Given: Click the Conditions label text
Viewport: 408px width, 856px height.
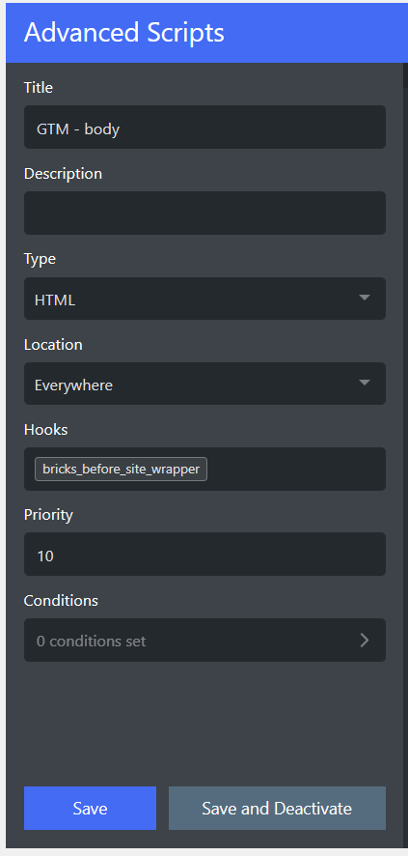Looking at the screenshot, I should (x=61, y=601).
